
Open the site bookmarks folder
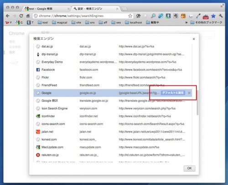[76, 22]
